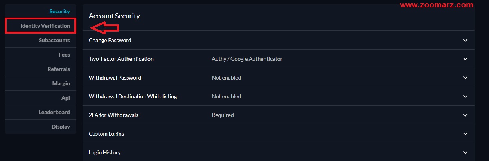Expand Custom Logins chevron arrow
The height and width of the screenshot is (161, 489).
pos(465,134)
